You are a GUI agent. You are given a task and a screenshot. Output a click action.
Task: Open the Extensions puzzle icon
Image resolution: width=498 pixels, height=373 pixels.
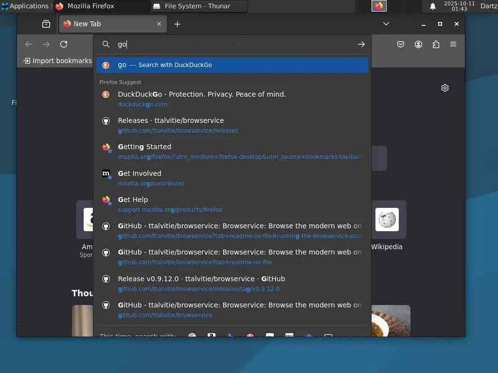(436, 44)
